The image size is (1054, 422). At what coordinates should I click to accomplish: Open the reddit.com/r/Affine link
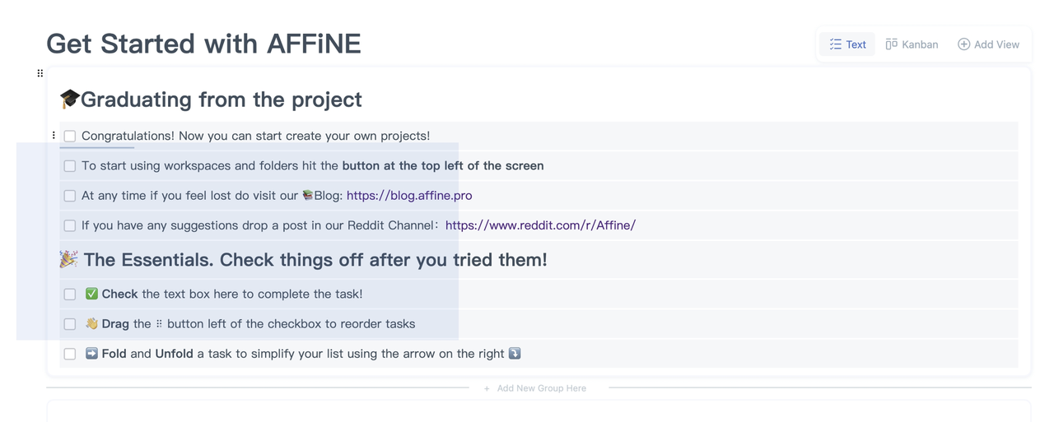(540, 225)
